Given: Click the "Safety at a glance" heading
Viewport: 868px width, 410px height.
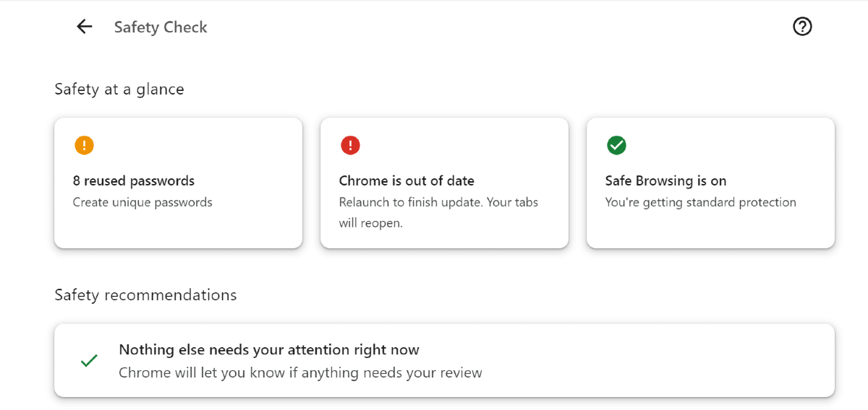Looking at the screenshot, I should (x=119, y=89).
